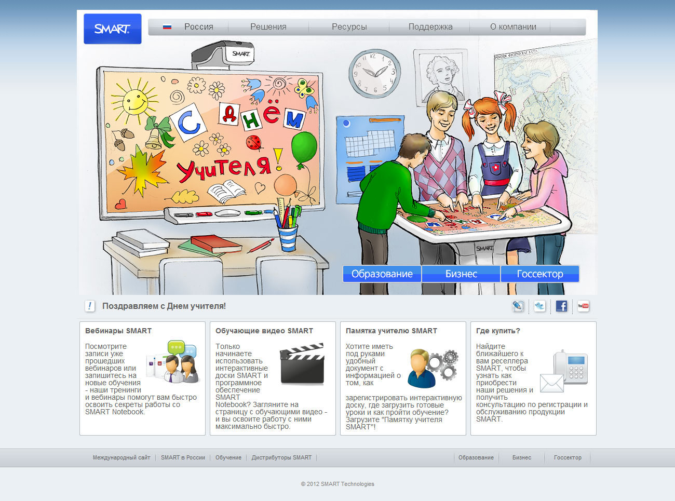Viewport: 675px width, 501px height.
Task: Select the blue Госсектор banner button
Action: [x=540, y=274]
